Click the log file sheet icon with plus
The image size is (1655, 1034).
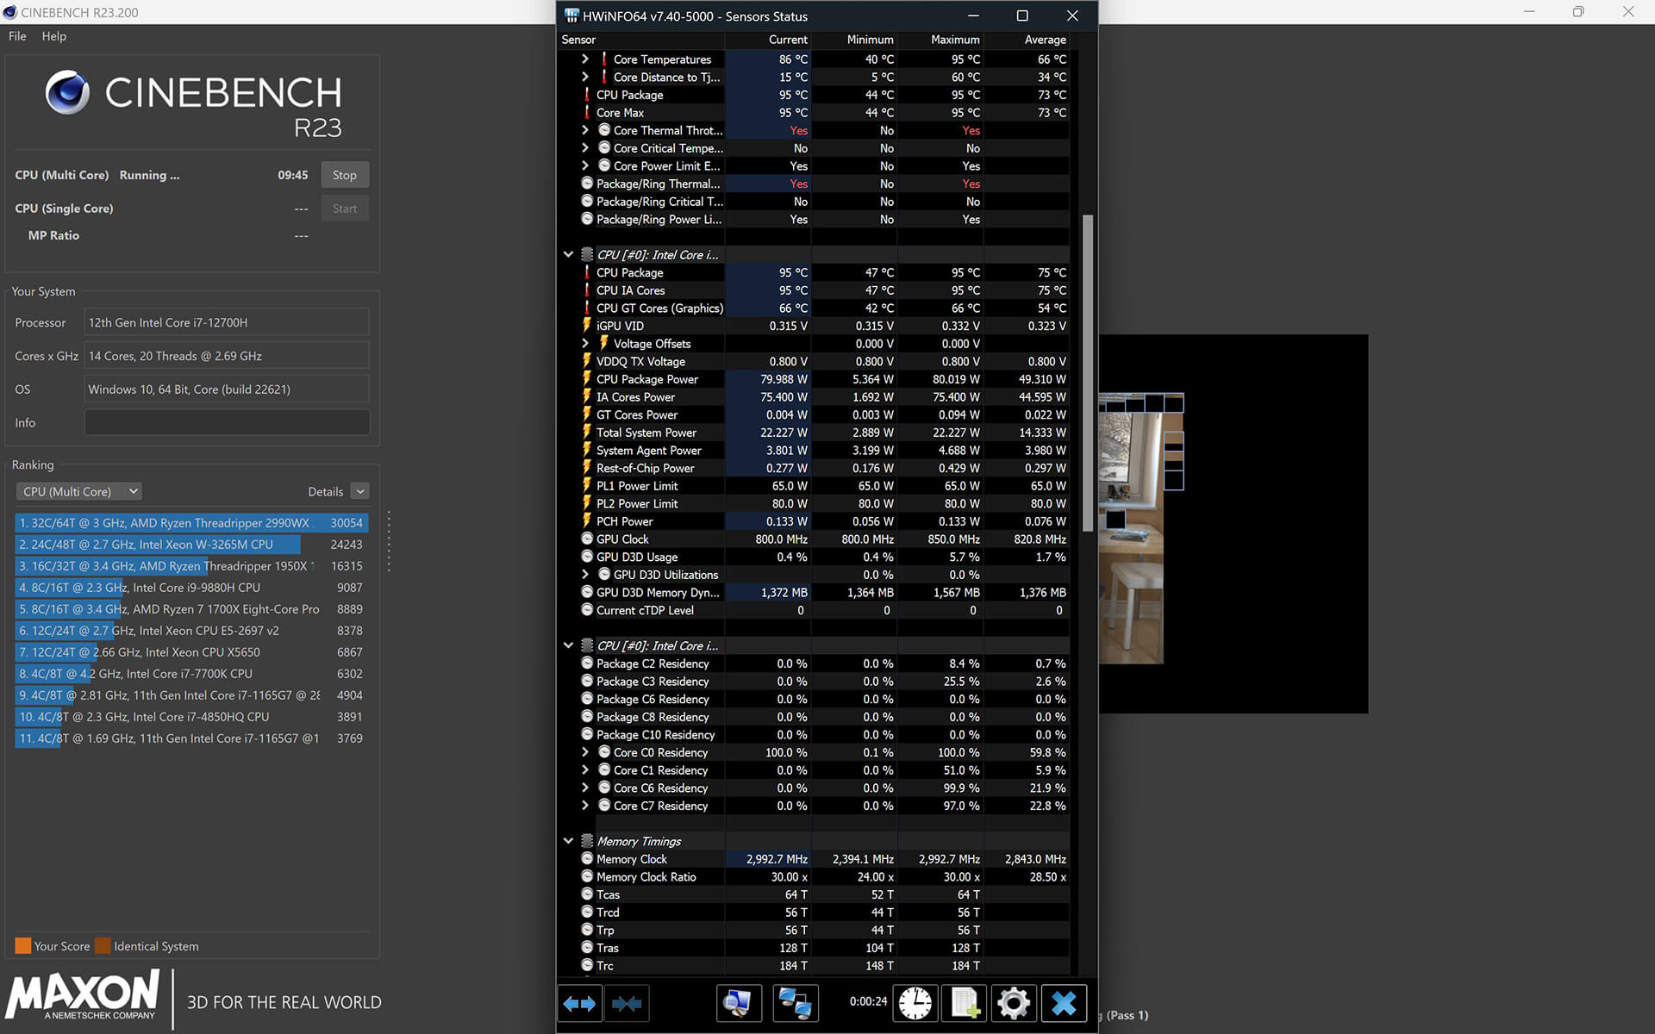964,1003
